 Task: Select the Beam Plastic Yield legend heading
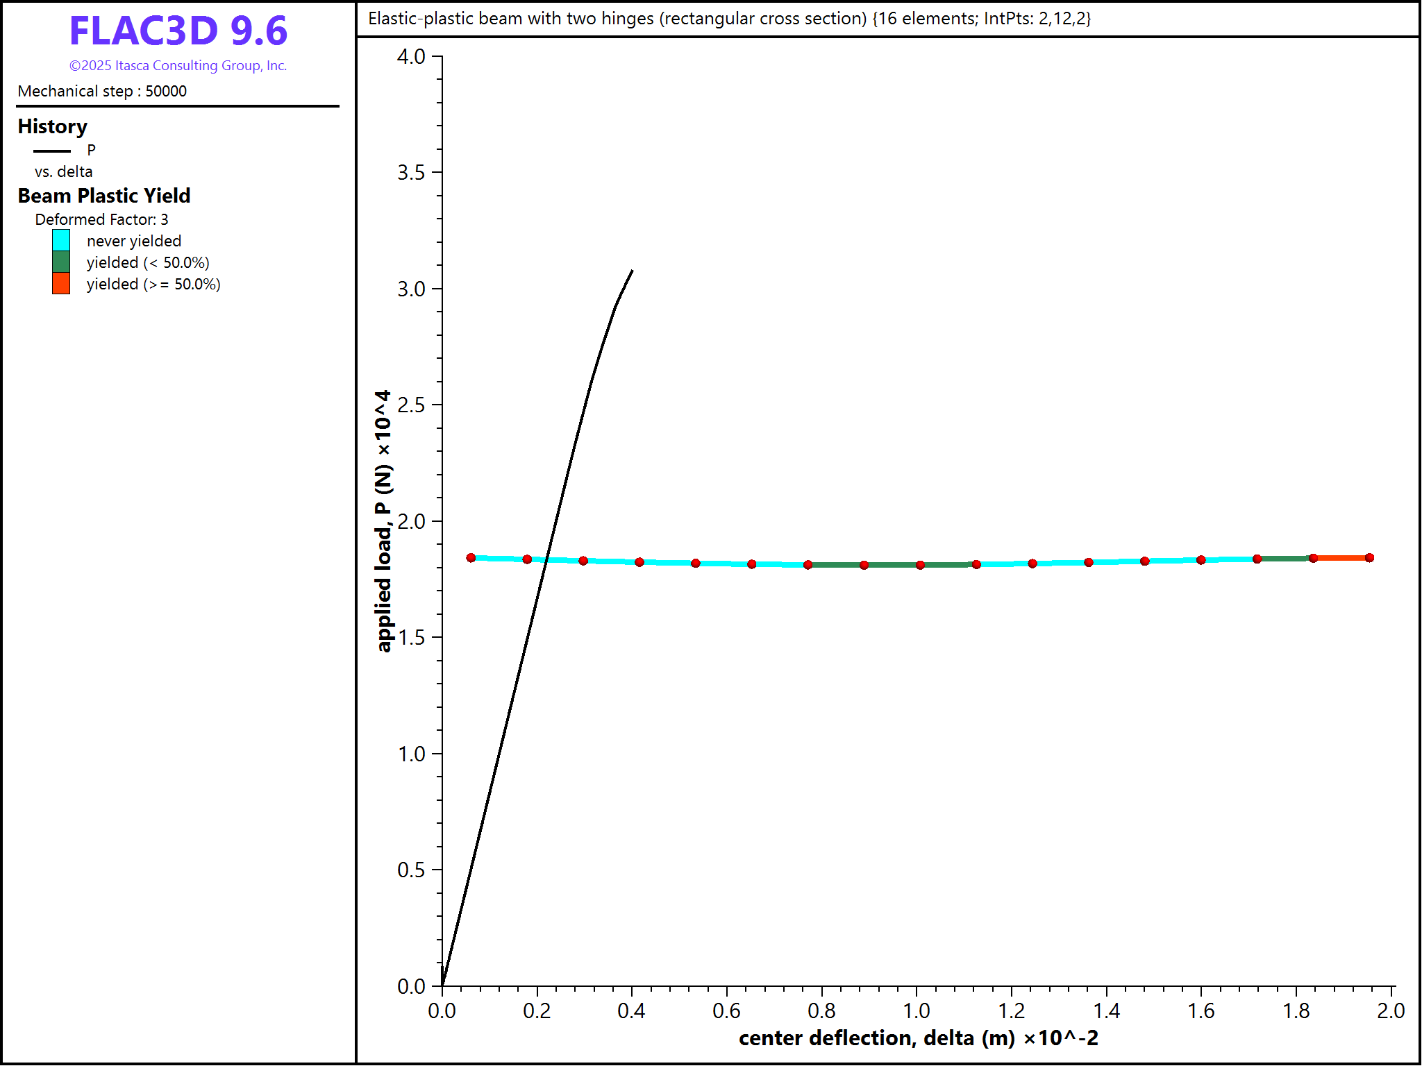tap(104, 196)
